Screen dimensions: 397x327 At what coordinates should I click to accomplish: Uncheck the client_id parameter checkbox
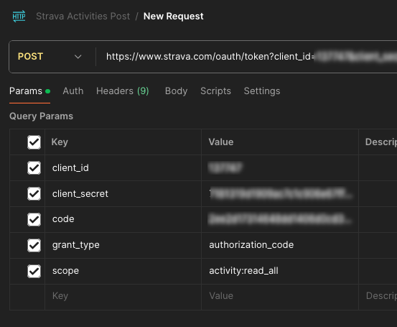[34, 167]
